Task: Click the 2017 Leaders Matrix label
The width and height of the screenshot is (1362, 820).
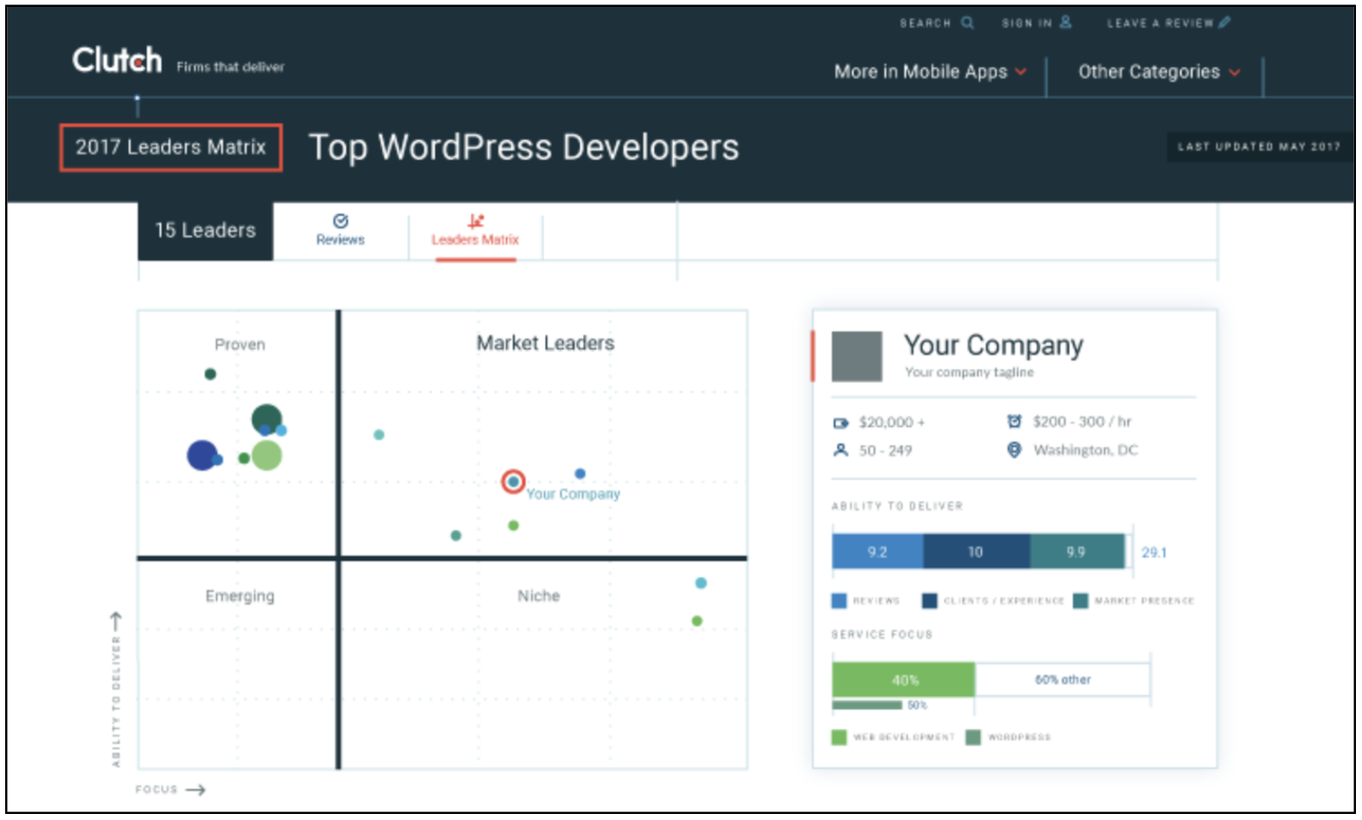Action: pos(171,148)
